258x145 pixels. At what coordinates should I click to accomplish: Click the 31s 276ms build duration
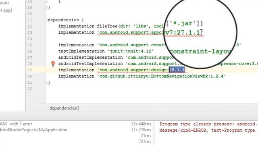click(x=141, y=130)
